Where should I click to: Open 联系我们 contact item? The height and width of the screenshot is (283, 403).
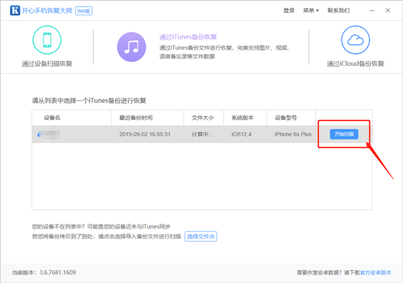pos(339,11)
